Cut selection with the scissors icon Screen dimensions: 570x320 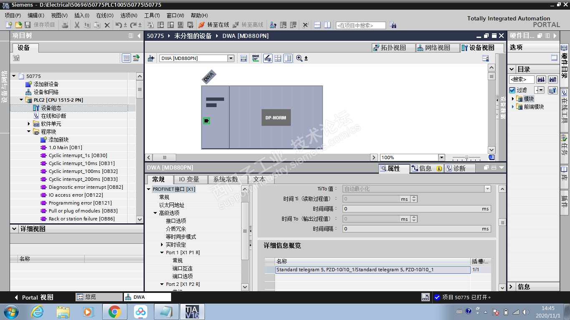click(x=77, y=25)
